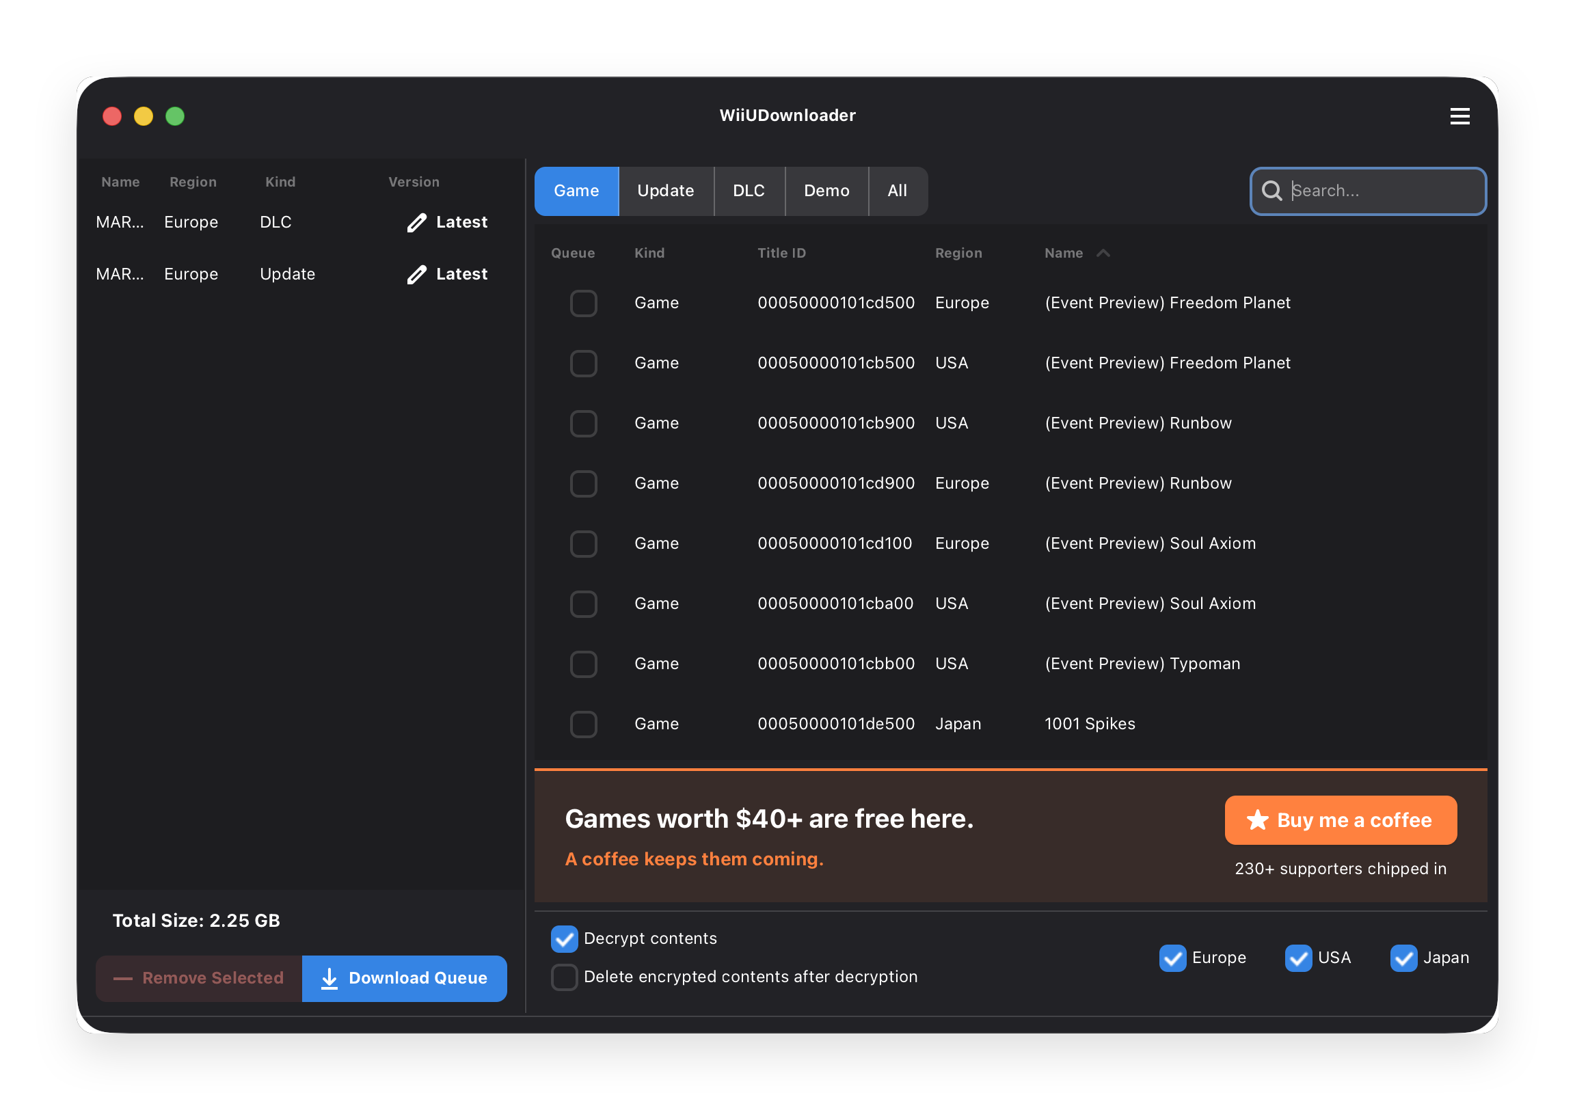Open the hamburger menu icon

click(1459, 116)
